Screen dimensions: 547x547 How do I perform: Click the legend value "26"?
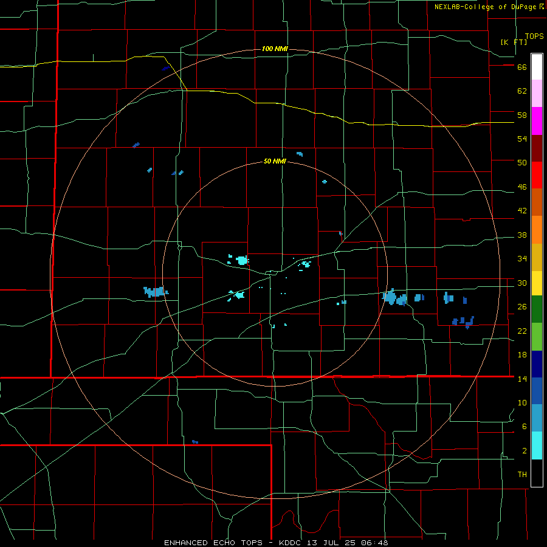tap(522, 307)
